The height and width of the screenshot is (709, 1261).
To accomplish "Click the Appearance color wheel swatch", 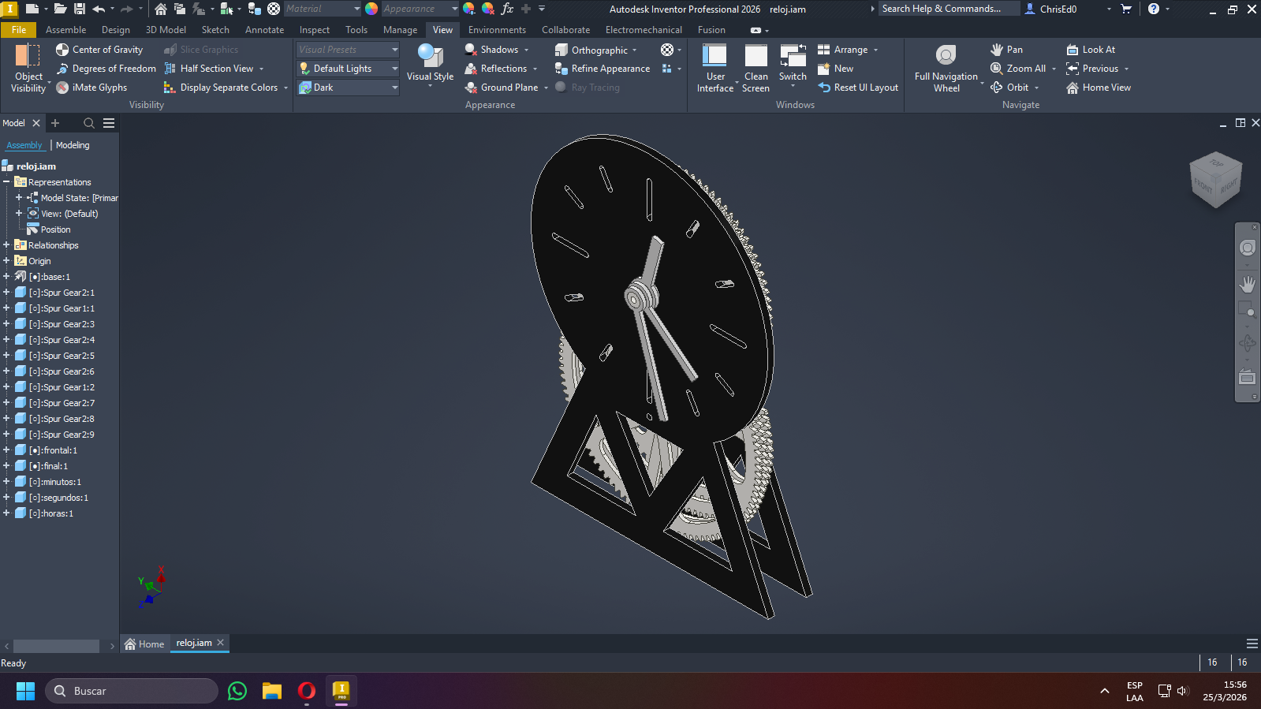I will pyautogui.click(x=371, y=9).
